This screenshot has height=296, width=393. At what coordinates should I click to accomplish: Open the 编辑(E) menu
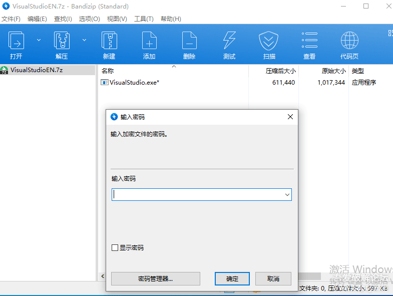click(x=37, y=19)
